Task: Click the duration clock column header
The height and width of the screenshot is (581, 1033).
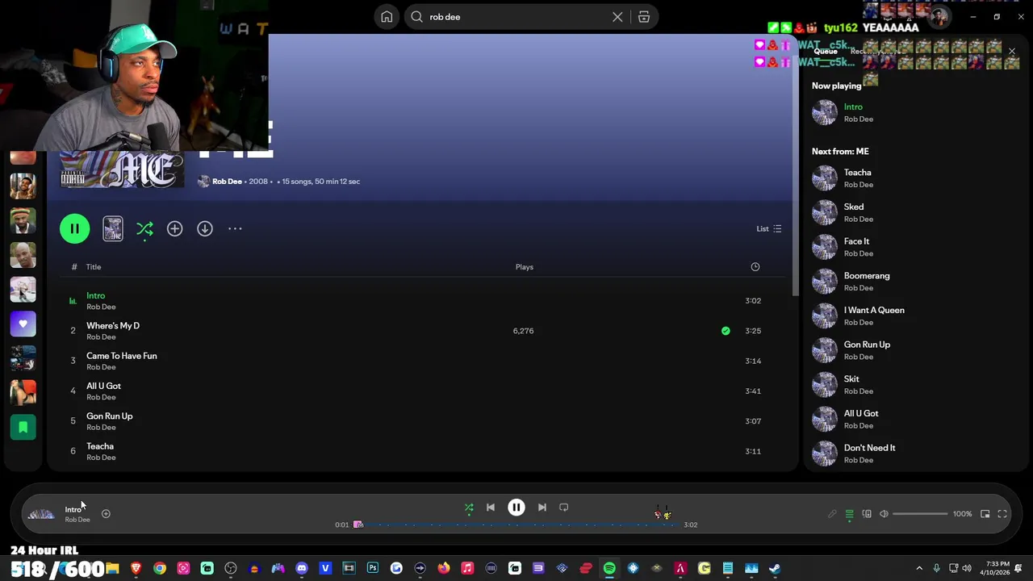Action: pos(755,267)
